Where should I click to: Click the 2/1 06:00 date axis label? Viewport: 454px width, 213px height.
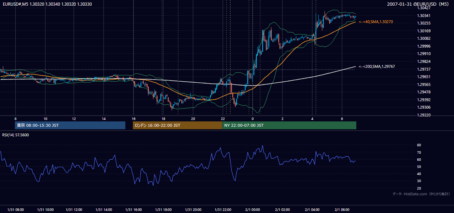(x=342, y=210)
